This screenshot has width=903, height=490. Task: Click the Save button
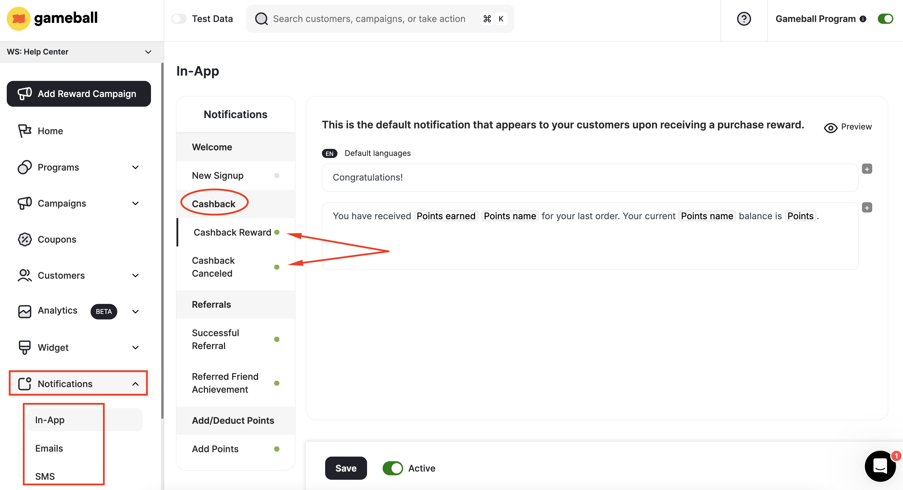pos(346,468)
